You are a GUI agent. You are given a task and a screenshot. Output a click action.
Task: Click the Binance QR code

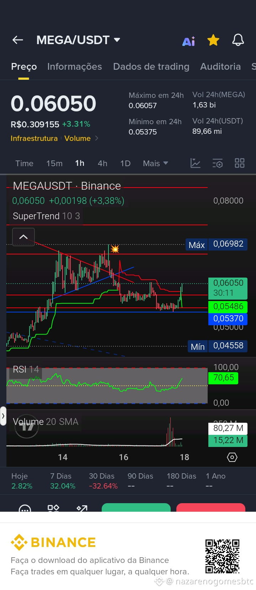[223, 556]
